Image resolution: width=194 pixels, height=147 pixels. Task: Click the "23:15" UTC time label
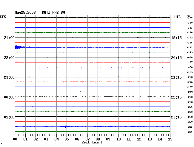176,117
